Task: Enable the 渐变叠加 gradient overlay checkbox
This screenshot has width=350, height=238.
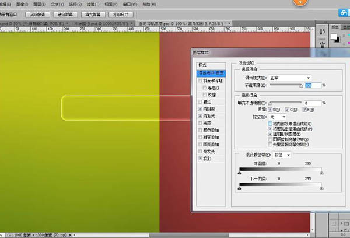Action: 200,137
